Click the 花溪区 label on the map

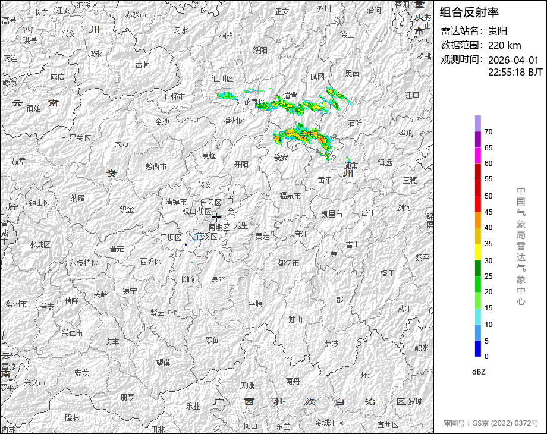point(206,237)
